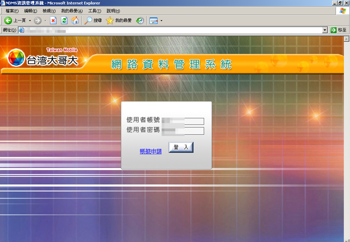The width and height of the screenshot is (350, 242).
Task: Open the 工具(T) menu
Action: pyautogui.click(x=95, y=11)
